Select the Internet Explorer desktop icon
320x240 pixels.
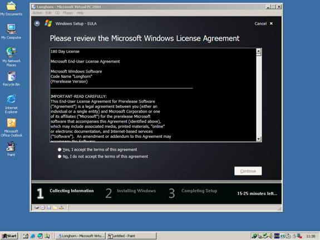tap(11, 104)
